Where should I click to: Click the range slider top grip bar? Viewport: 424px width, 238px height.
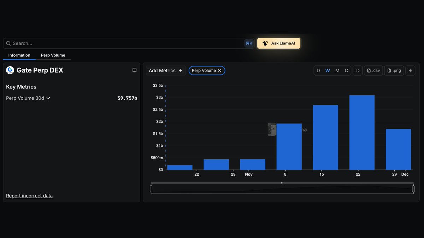(282, 183)
